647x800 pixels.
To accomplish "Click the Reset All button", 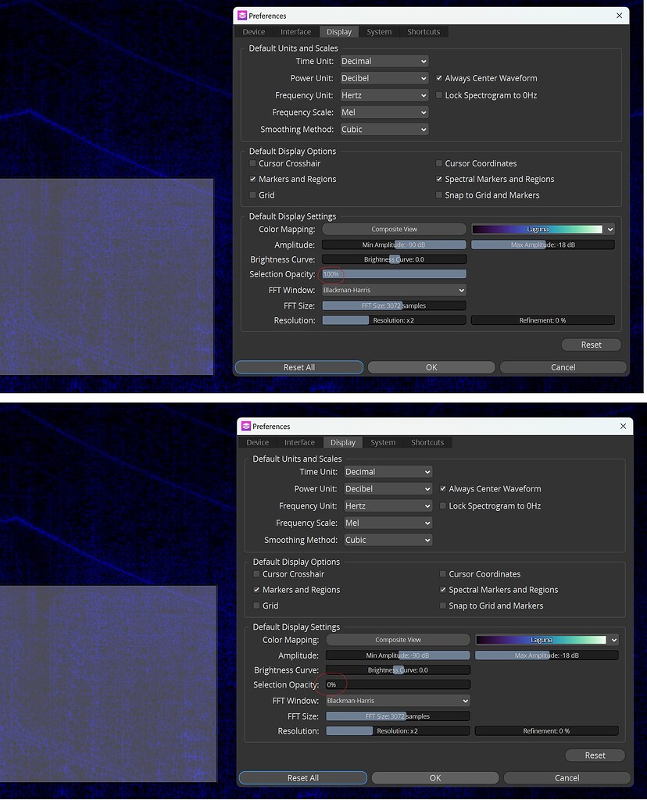I will 298,366.
